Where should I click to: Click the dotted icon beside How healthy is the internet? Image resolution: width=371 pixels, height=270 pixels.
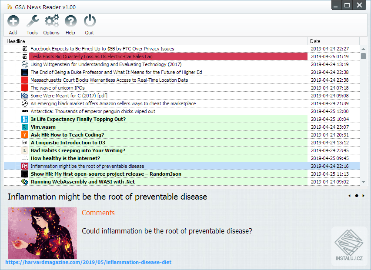(25, 158)
